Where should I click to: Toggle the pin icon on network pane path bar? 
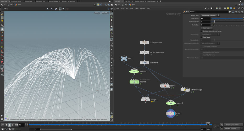239,5
